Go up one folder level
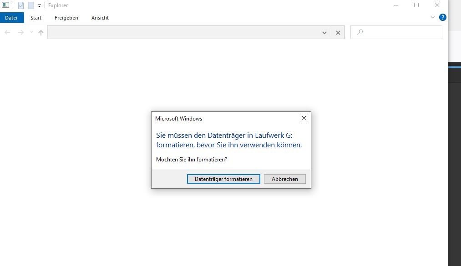461x266 pixels. tap(41, 33)
